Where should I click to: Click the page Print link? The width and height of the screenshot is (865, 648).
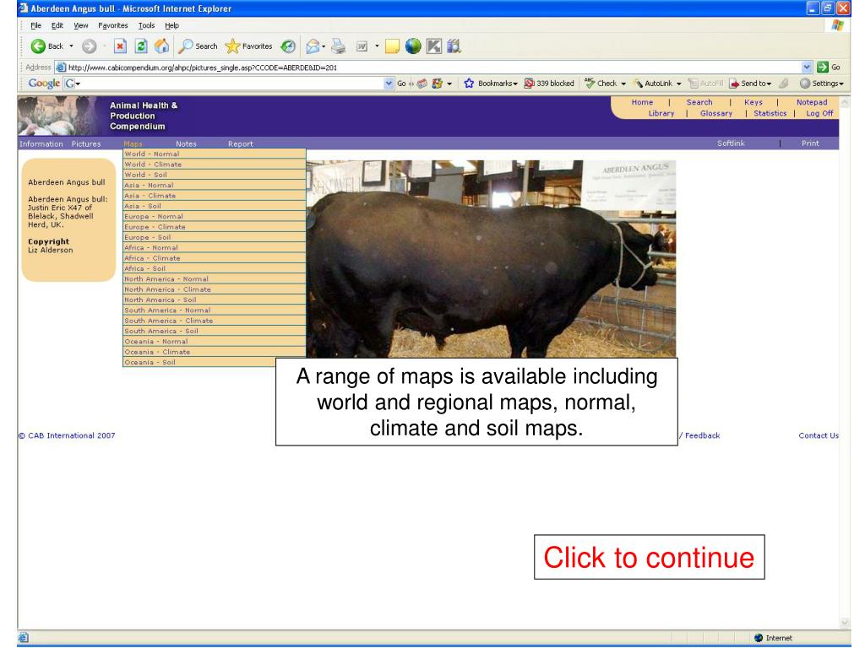[810, 143]
